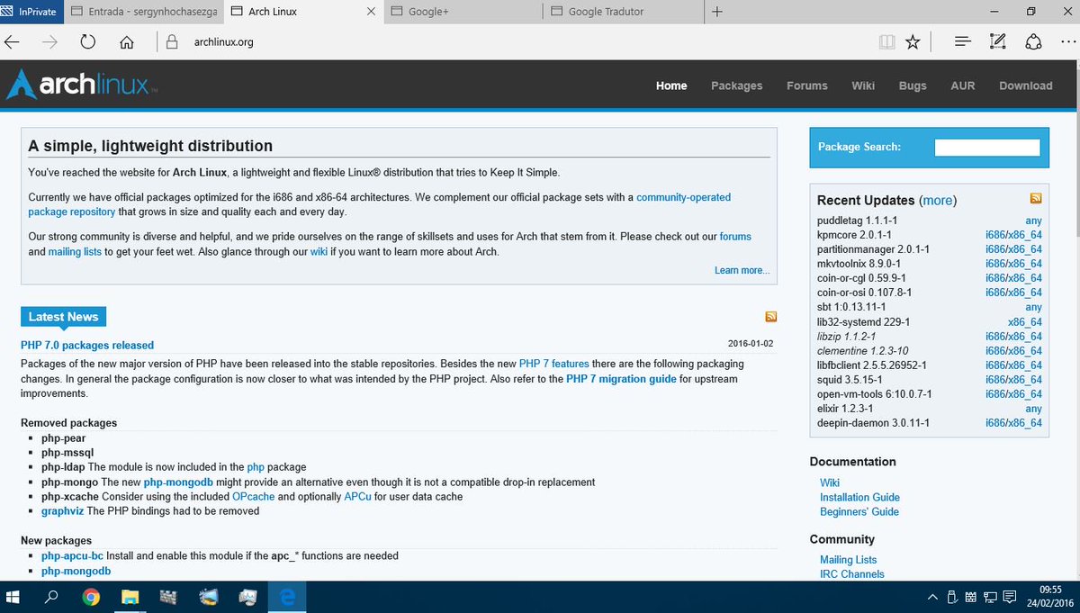Open Forums in the site navigation
Image resolution: width=1080 pixels, height=613 pixels.
coord(806,86)
